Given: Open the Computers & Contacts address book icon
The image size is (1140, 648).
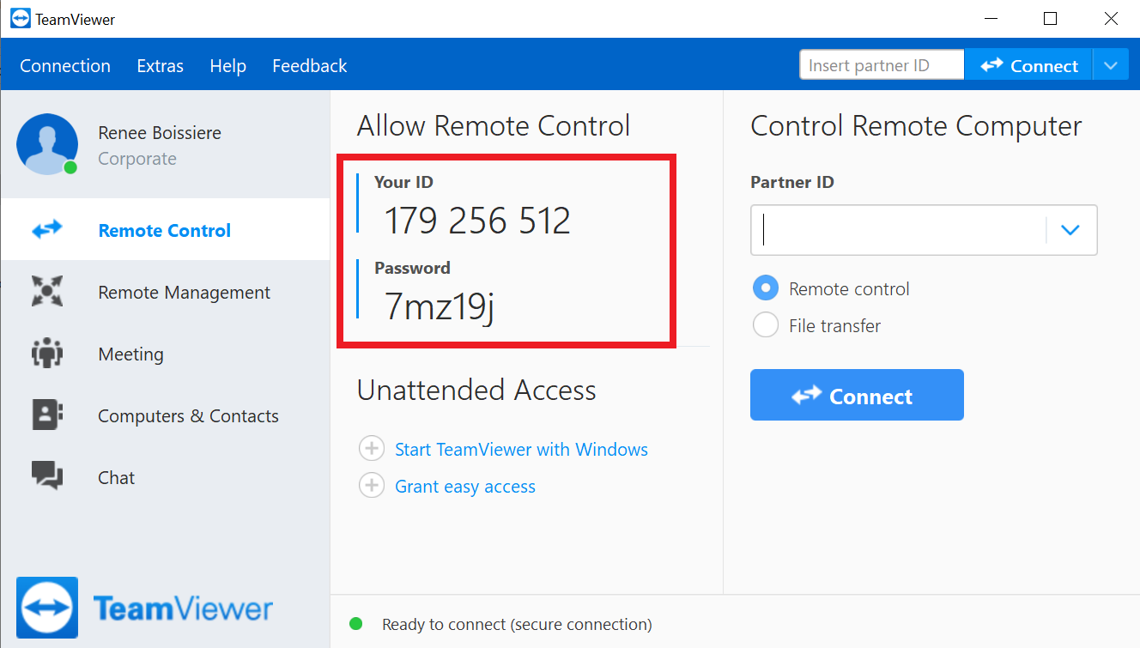Looking at the screenshot, I should [x=47, y=415].
